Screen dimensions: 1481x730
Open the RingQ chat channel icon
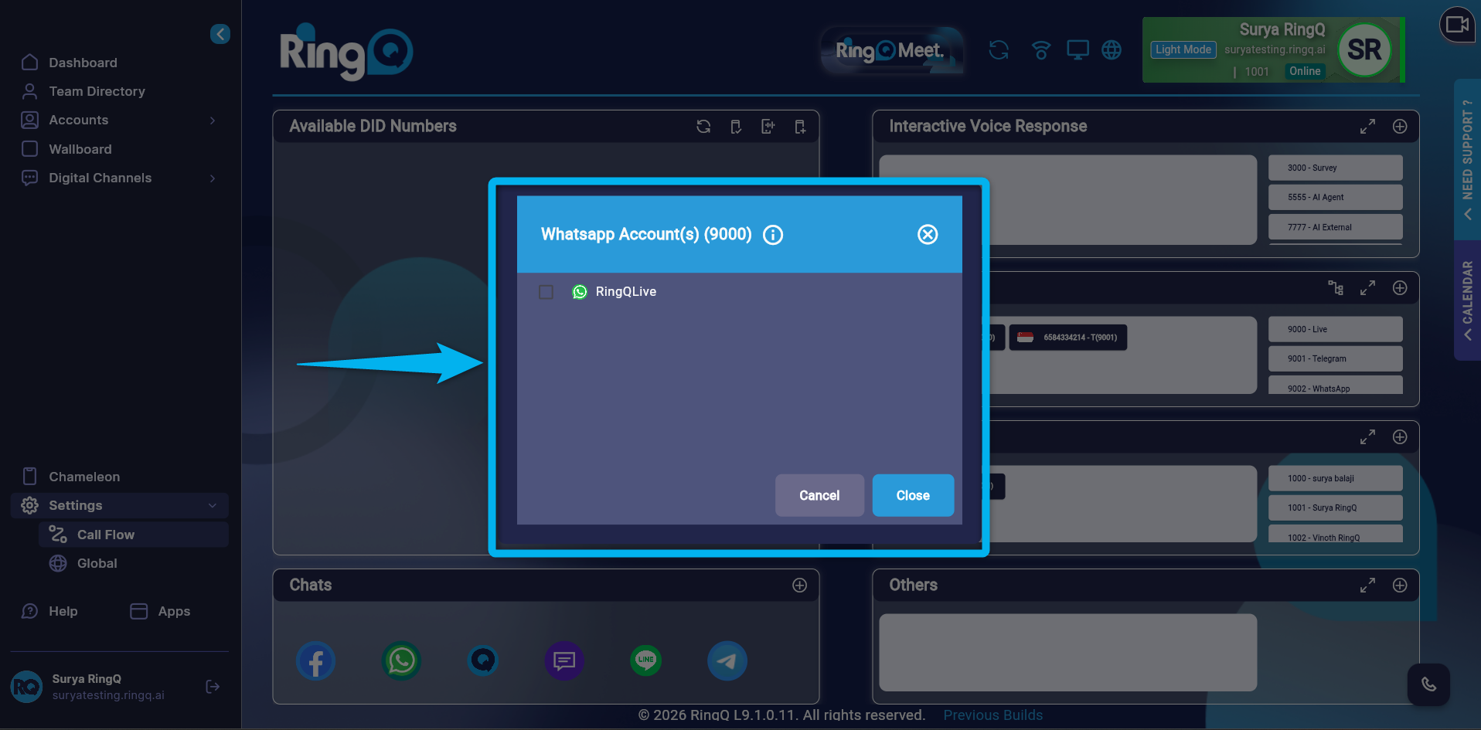(483, 661)
